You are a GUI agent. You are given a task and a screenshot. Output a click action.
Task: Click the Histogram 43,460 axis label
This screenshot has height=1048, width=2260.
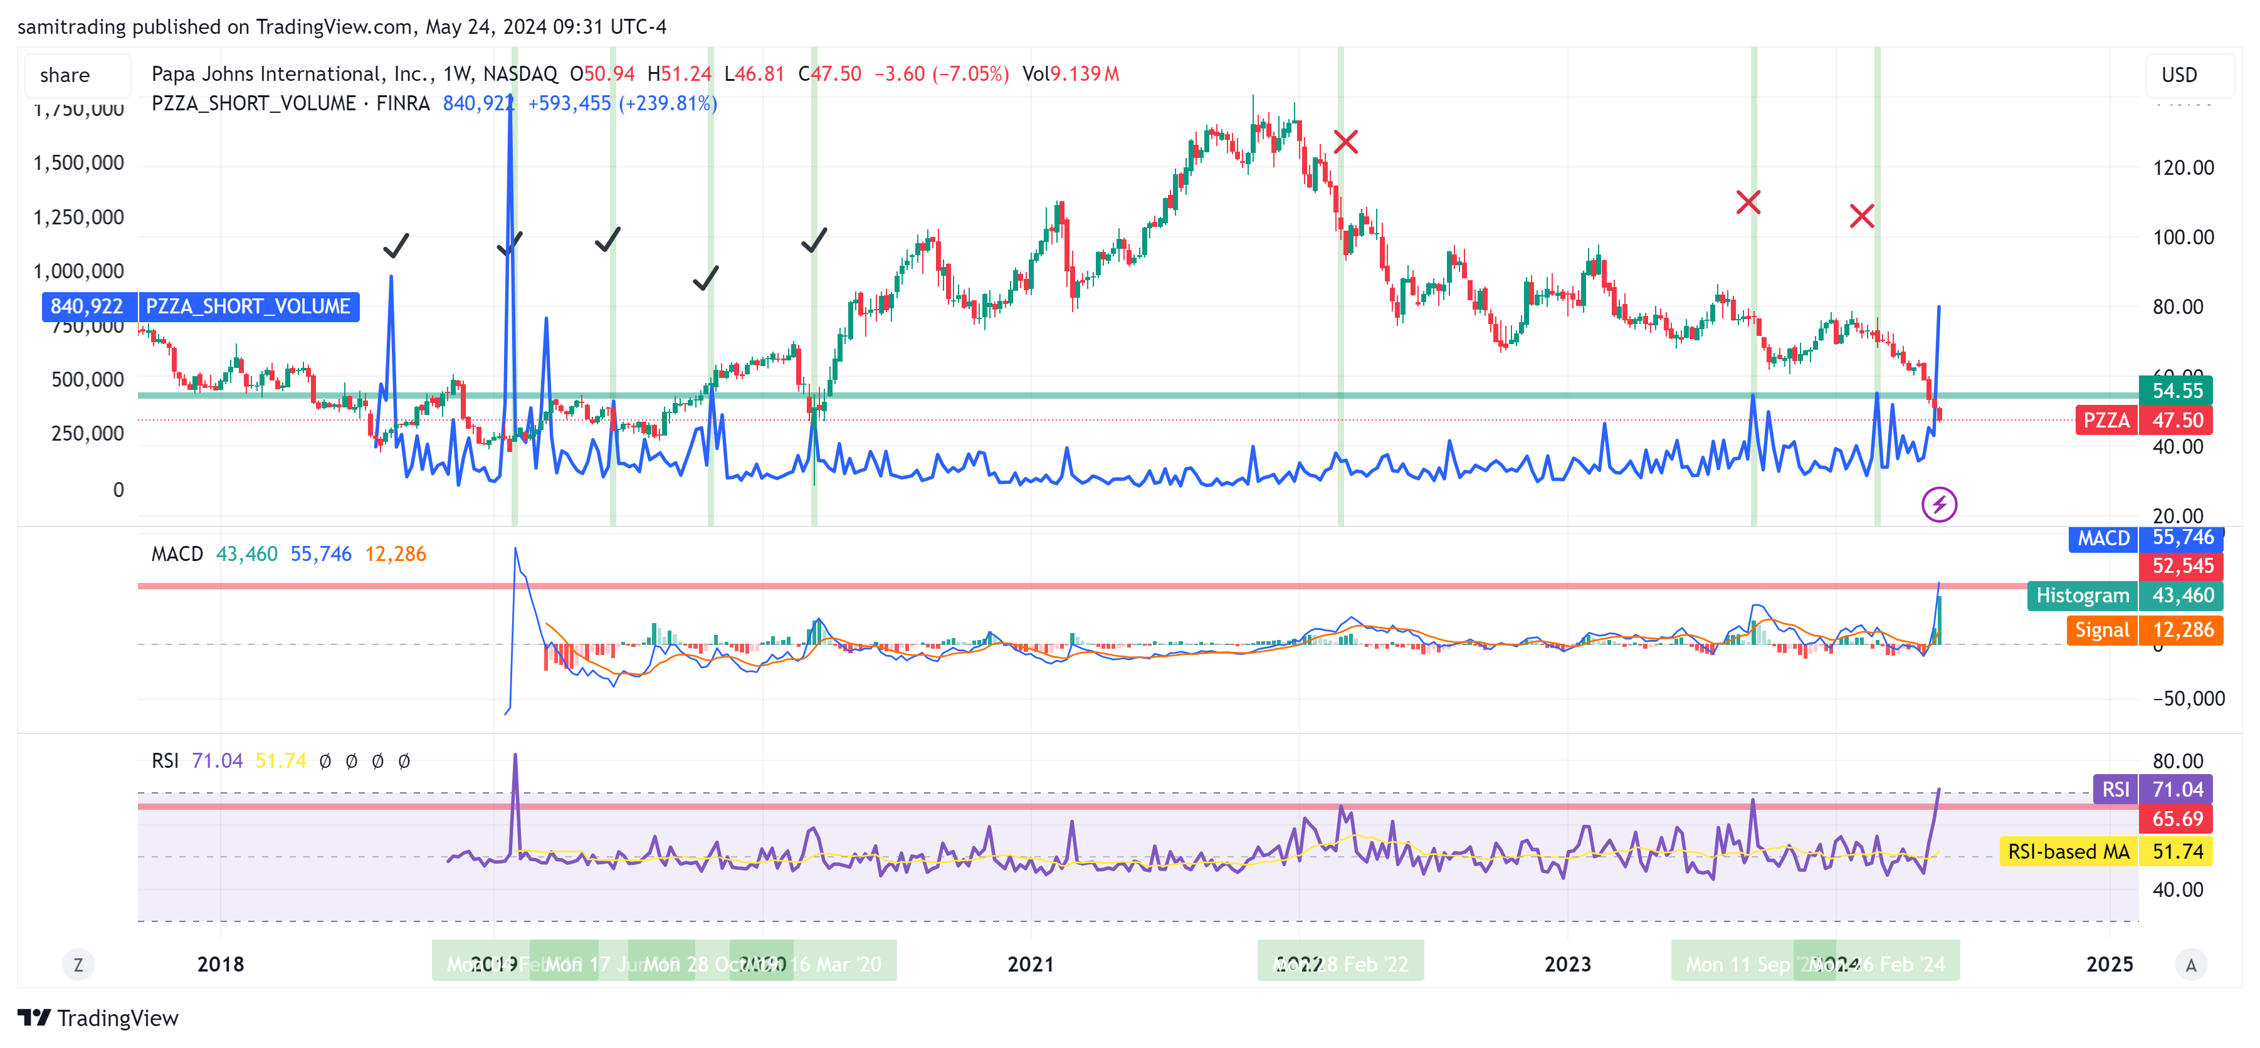(x=2125, y=596)
